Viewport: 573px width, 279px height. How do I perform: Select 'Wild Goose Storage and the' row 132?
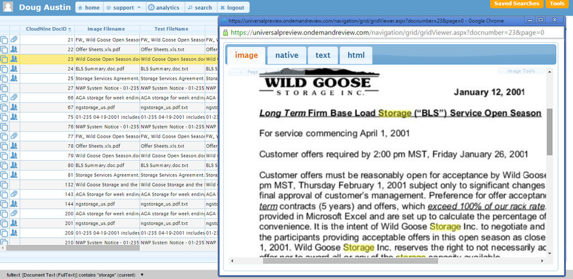click(107, 184)
